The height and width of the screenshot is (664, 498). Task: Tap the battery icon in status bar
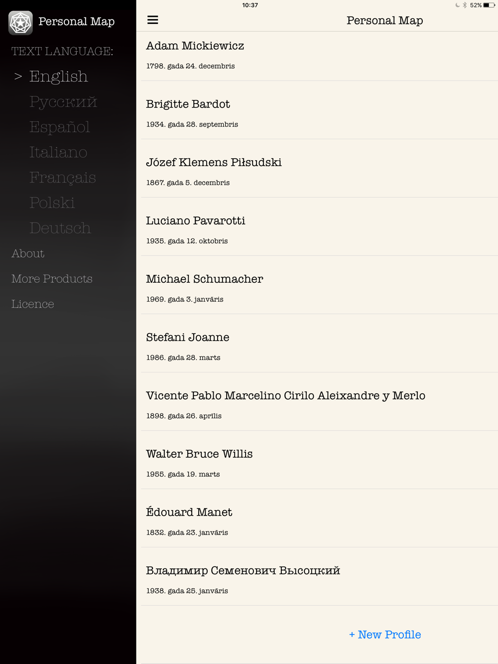(489, 5)
